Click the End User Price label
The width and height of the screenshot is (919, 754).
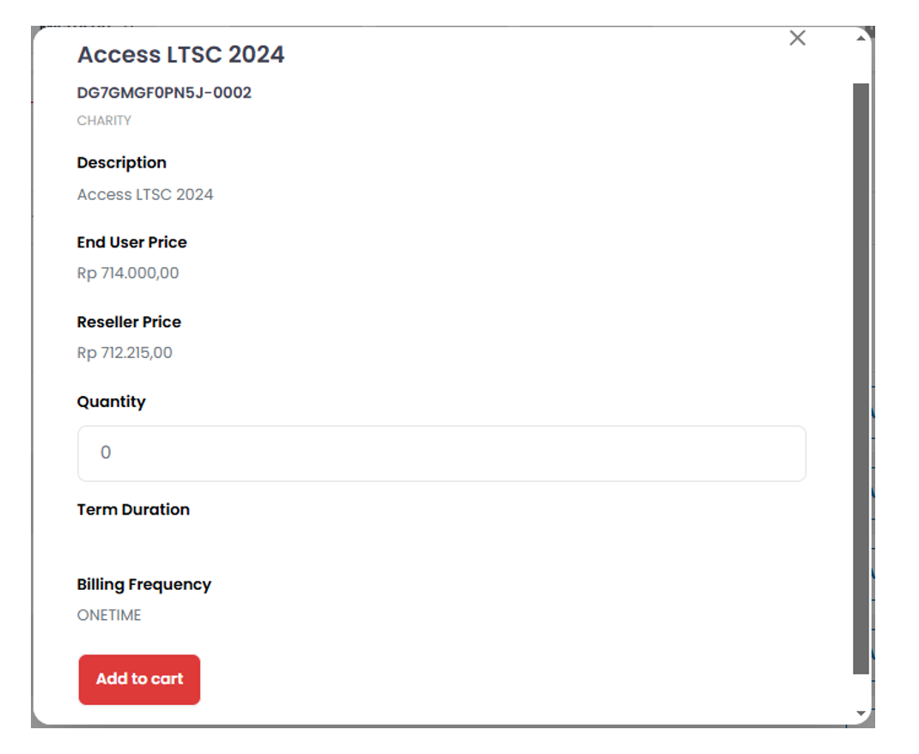pyautogui.click(x=131, y=243)
